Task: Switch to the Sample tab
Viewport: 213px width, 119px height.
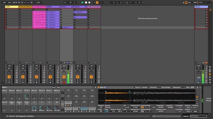Action: tap(144, 87)
